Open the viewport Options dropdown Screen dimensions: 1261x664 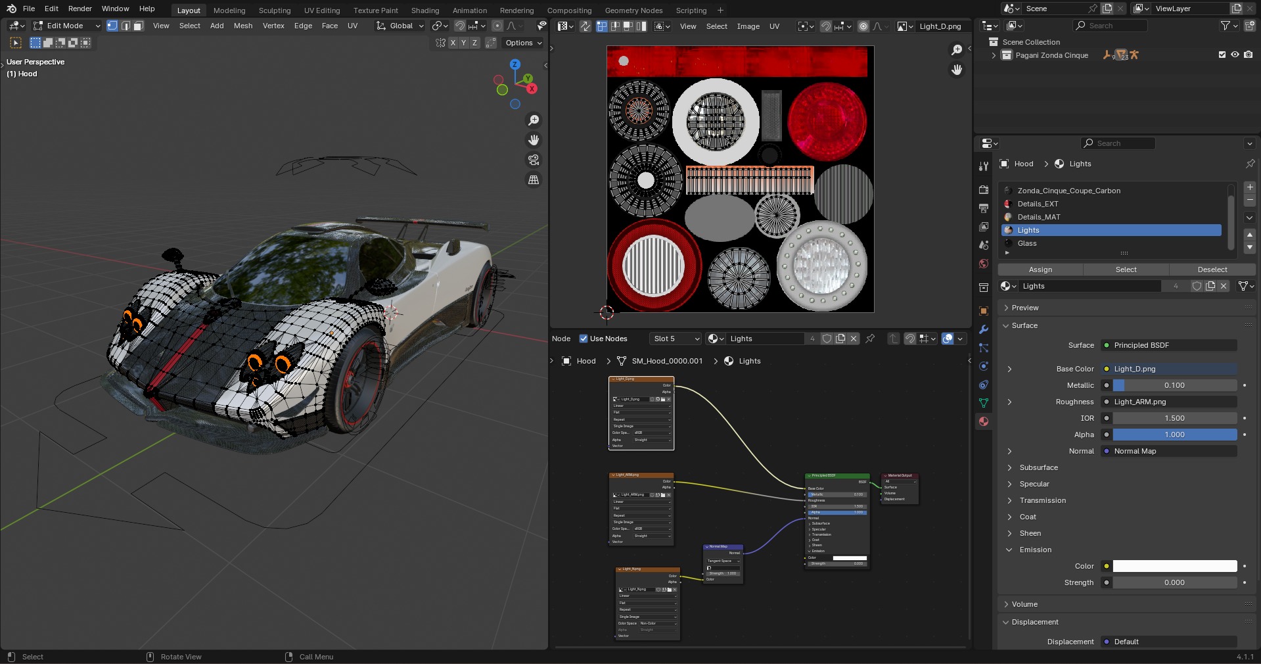point(523,43)
